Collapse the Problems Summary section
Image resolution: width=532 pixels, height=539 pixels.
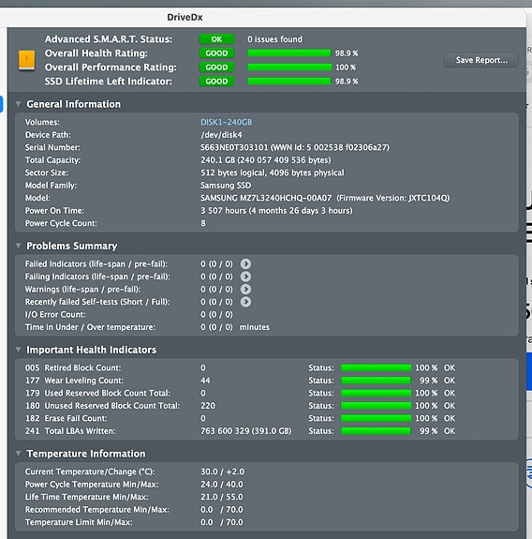point(18,246)
